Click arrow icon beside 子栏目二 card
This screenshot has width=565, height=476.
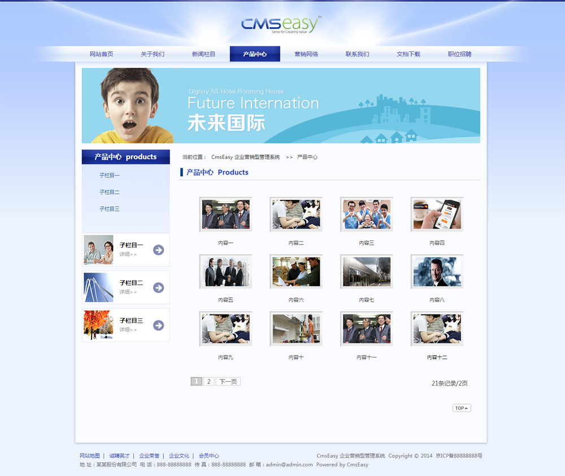[x=158, y=287]
